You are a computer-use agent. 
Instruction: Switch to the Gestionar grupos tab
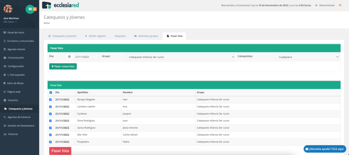click(x=146, y=36)
